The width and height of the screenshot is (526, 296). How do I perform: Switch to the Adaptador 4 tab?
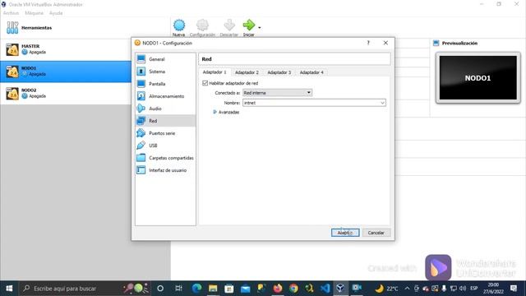pos(311,72)
